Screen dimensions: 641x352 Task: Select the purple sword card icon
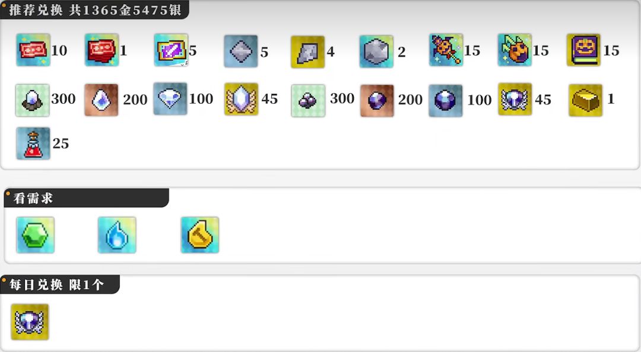tap(171, 50)
